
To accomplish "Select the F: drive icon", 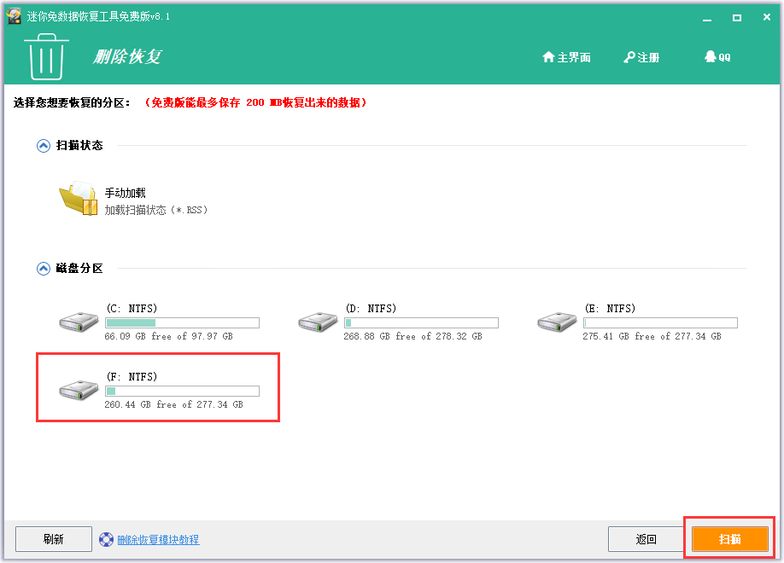I will click(79, 390).
